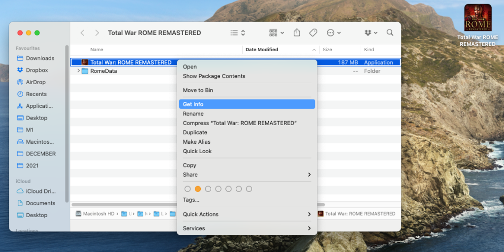
Task: Open the group-by options dropdown
Action: coord(277,33)
